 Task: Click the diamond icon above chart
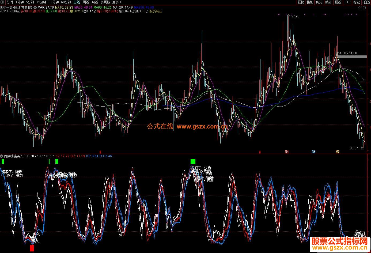point(359,8)
